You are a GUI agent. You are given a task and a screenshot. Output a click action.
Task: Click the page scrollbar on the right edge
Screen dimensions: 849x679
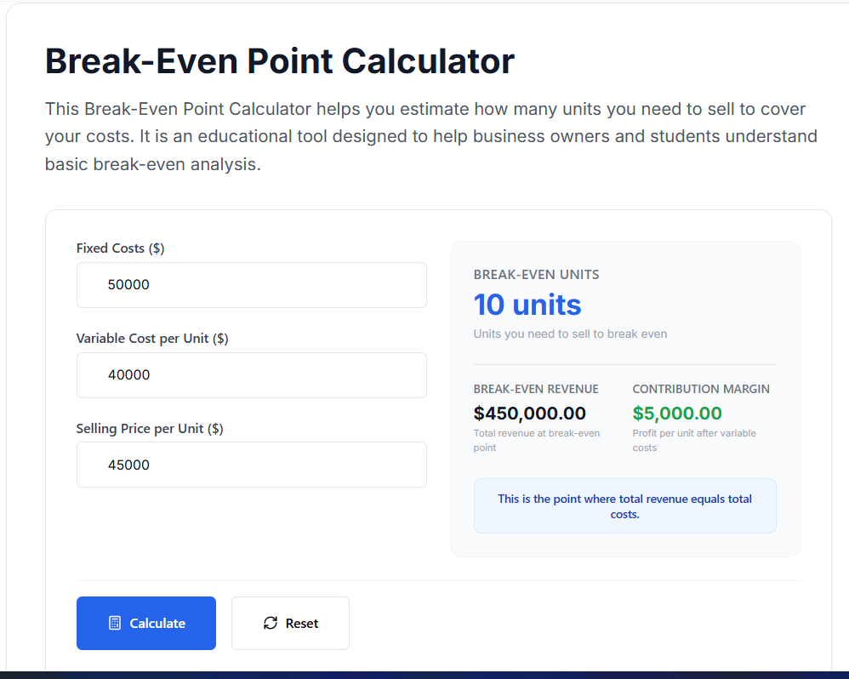pos(844,340)
